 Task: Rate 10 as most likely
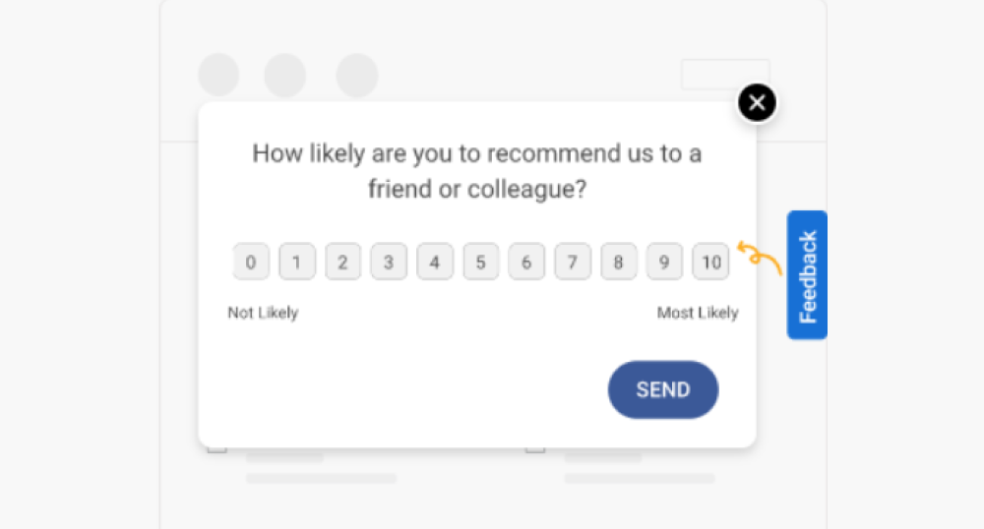coord(711,263)
